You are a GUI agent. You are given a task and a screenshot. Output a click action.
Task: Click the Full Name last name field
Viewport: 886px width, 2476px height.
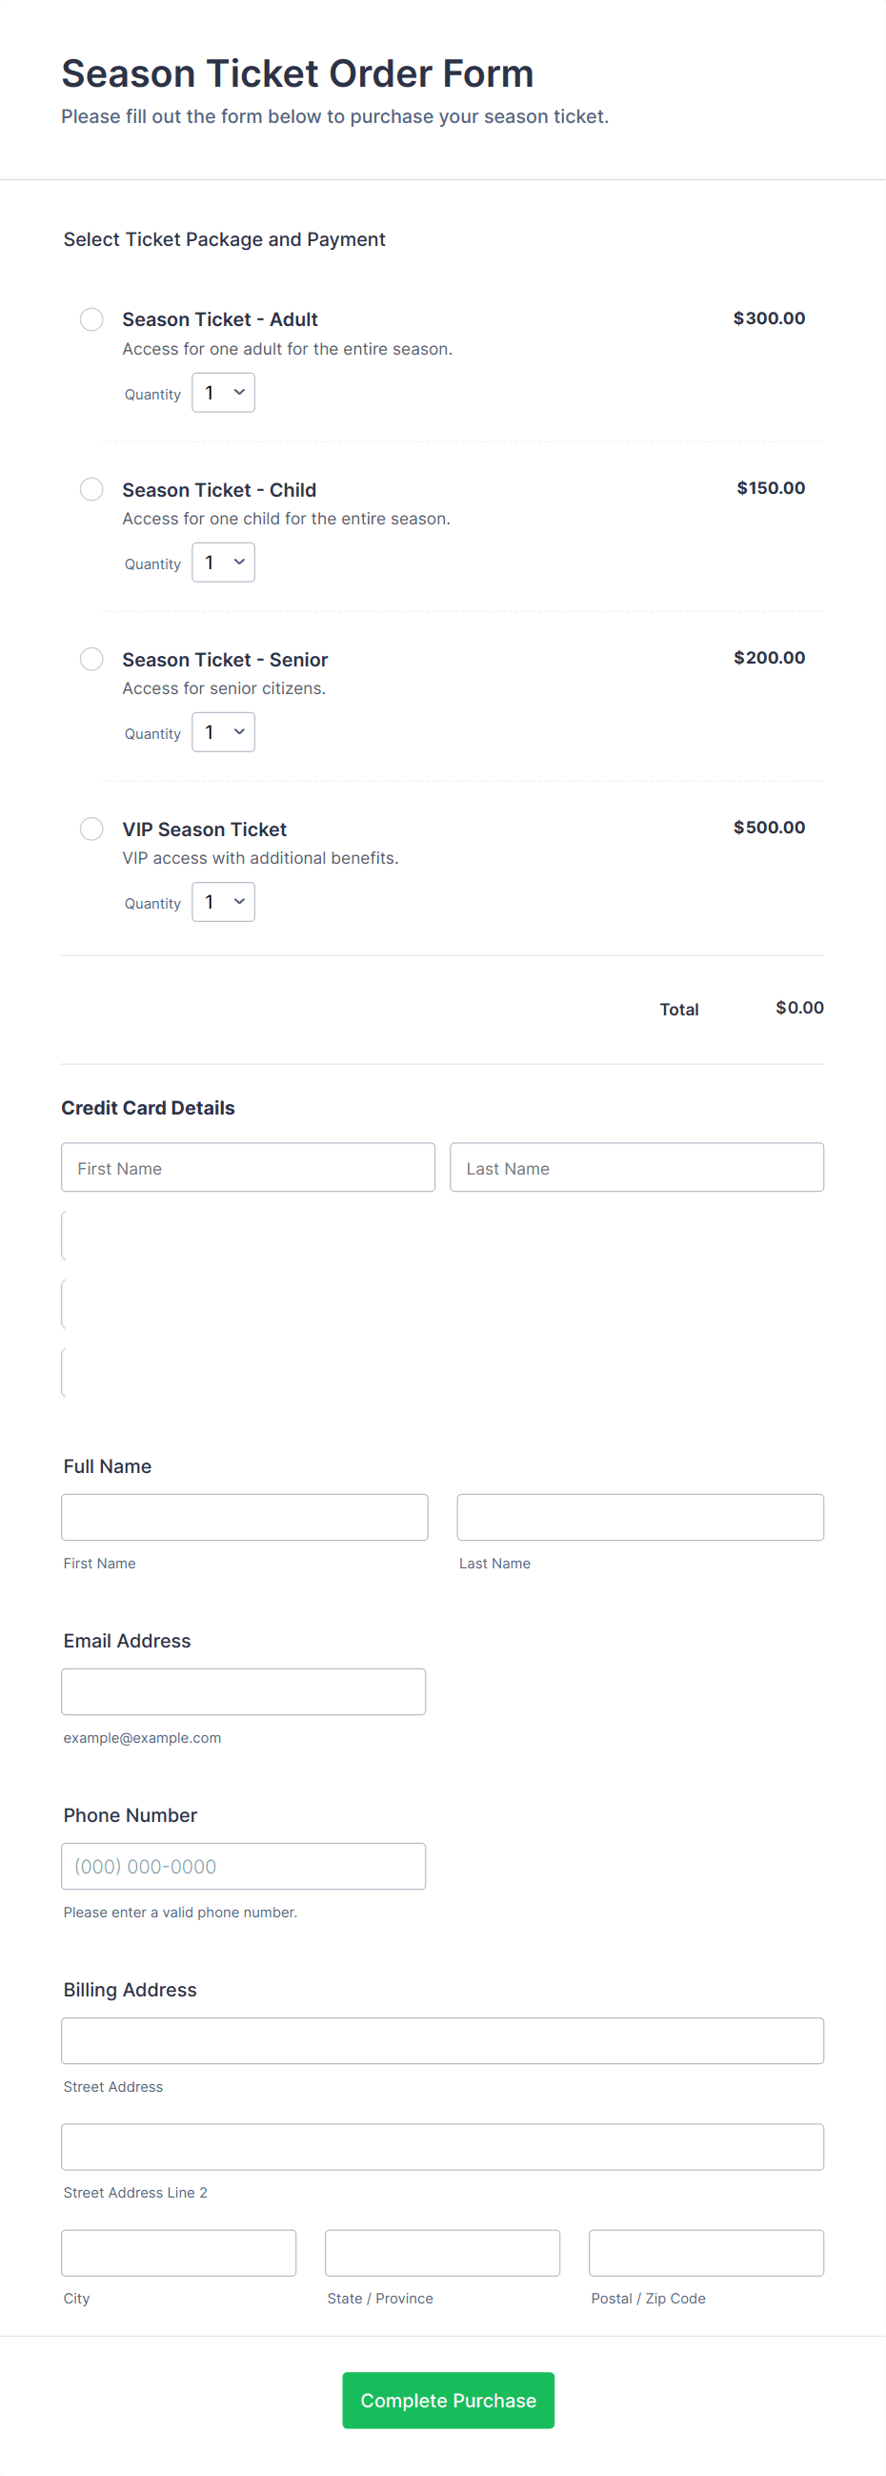point(640,1517)
